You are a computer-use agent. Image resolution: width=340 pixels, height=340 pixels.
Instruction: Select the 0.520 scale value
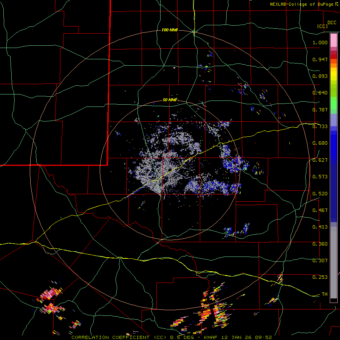[320, 194]
